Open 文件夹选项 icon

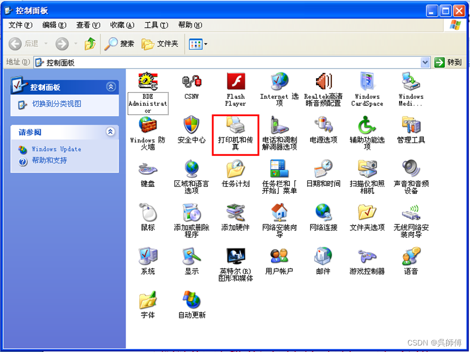click(367, 213)
